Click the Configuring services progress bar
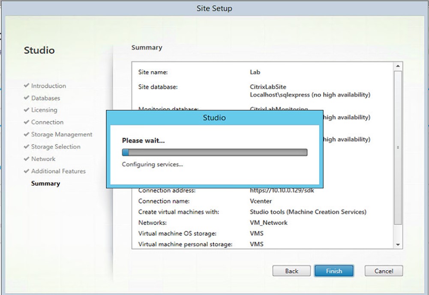429x295 pixels. 214,152
